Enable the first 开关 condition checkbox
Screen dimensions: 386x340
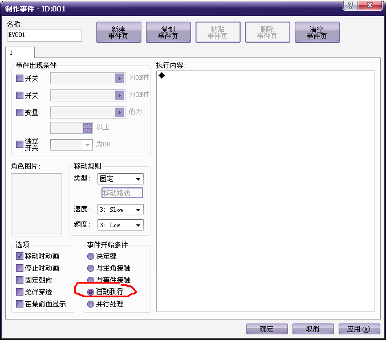[x=19, y=79]
